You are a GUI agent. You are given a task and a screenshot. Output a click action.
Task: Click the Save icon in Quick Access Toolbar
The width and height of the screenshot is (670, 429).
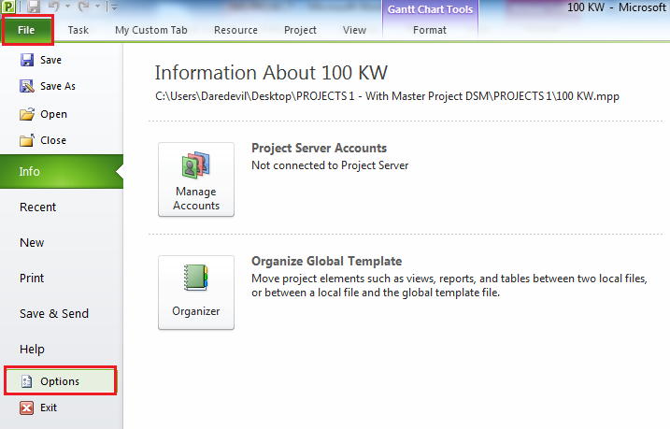pos(34,7)
